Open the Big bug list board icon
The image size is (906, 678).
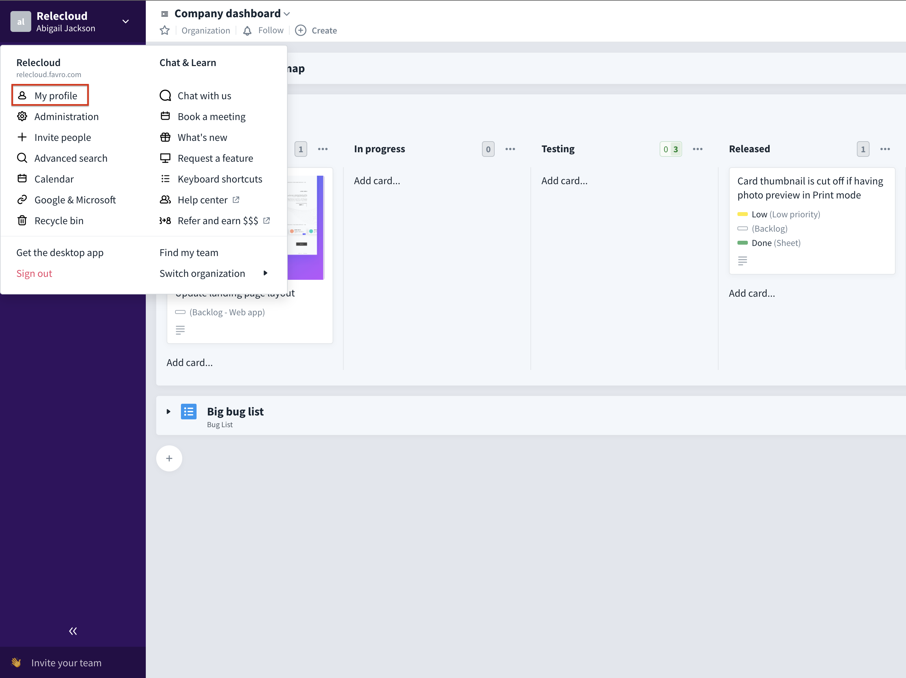coord(188,412)
